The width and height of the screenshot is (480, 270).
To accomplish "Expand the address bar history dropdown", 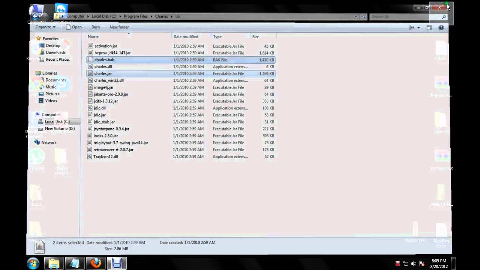I will [356, 16].
